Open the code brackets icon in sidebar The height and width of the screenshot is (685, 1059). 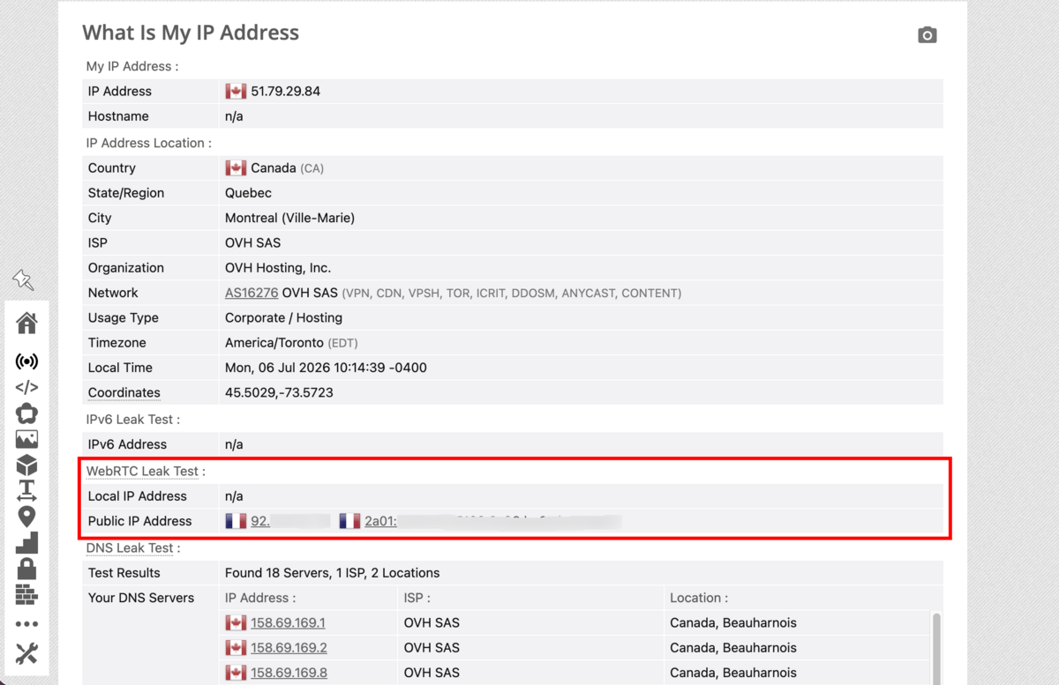coord(26,387)
